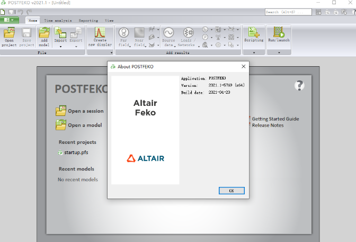356x242 pixels.
Task: Switch to the Reporting tab
Action: (x=88, y=20)
